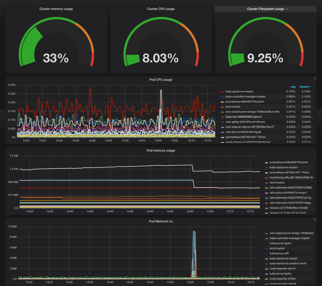
Task: Select istio-telemetry-6b5579595f-r8qgx in Pod memory legend
Action: tap(290, 203)
